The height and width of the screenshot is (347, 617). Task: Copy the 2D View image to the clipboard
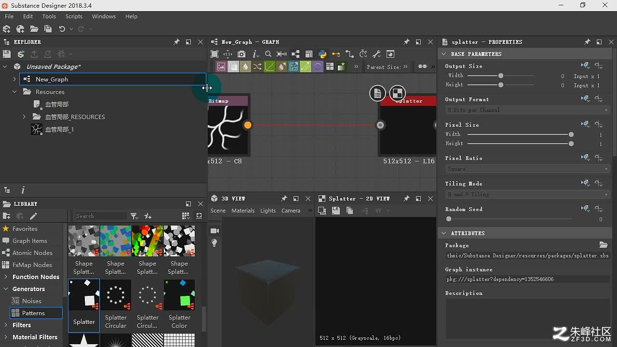tap(350, 211)
